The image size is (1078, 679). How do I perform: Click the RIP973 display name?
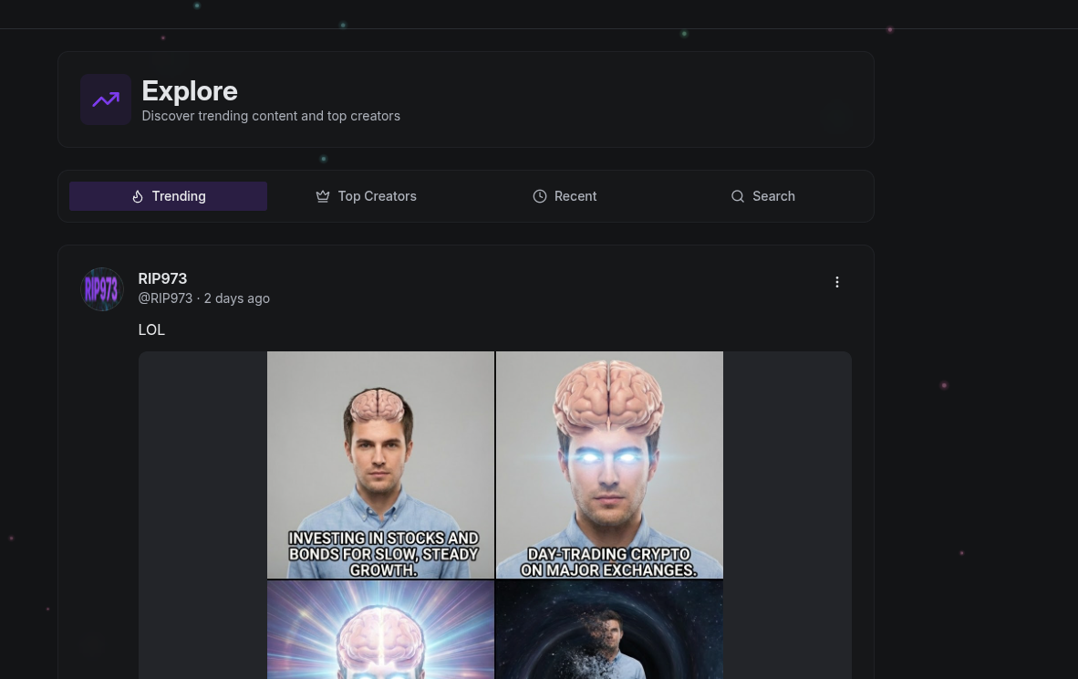[162, 278]
